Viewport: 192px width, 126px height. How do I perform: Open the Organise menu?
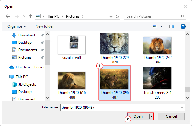17,26
